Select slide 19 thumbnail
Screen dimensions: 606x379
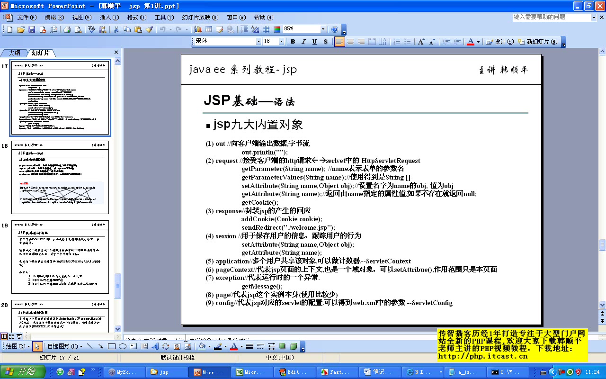click(x=60, y=257)
